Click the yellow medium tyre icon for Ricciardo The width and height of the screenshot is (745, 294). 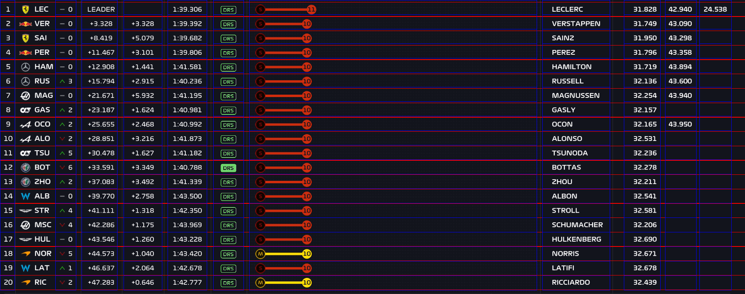click(260, 283)
